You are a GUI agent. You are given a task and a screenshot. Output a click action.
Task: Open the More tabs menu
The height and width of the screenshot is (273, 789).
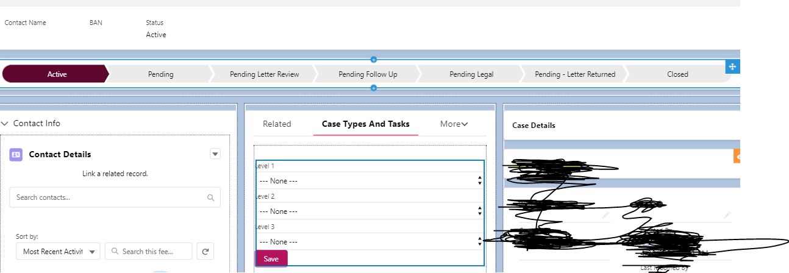click(x=454, y=124)
